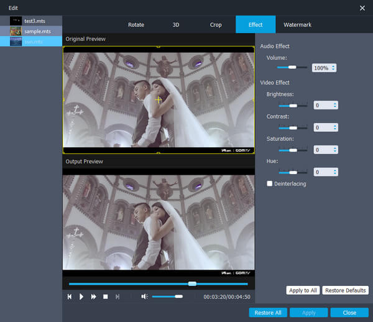Fast forward the video preview
373x322 pixels.
point(93,297)
